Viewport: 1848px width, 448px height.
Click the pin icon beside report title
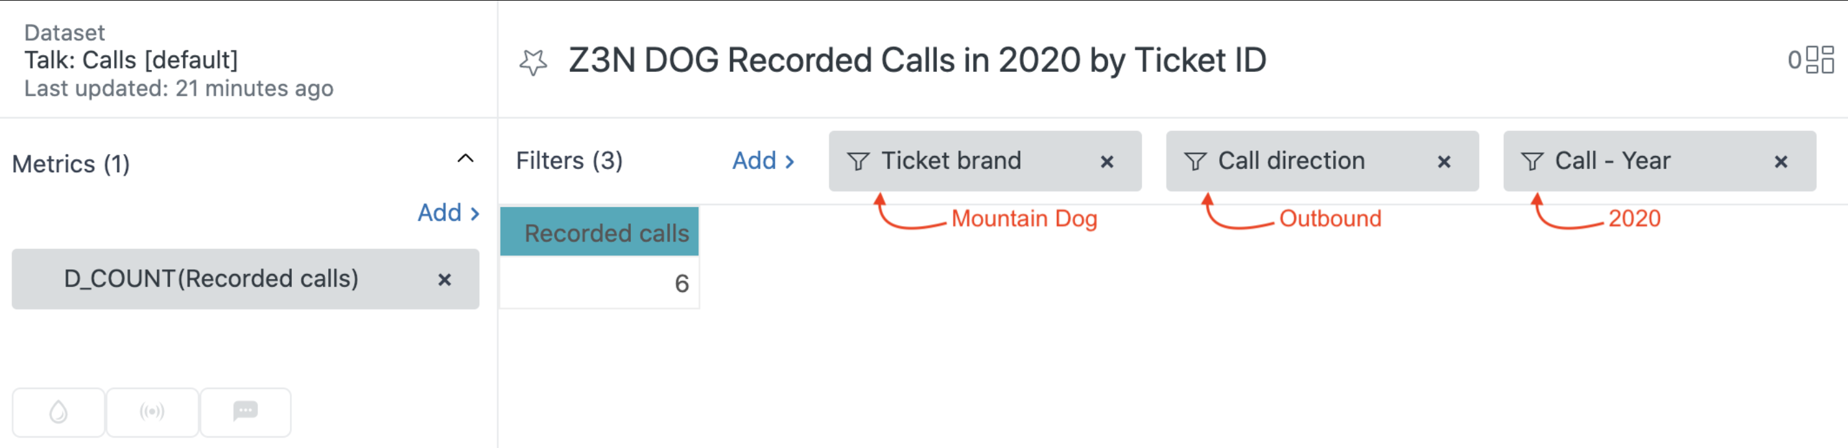click(533, 62)
